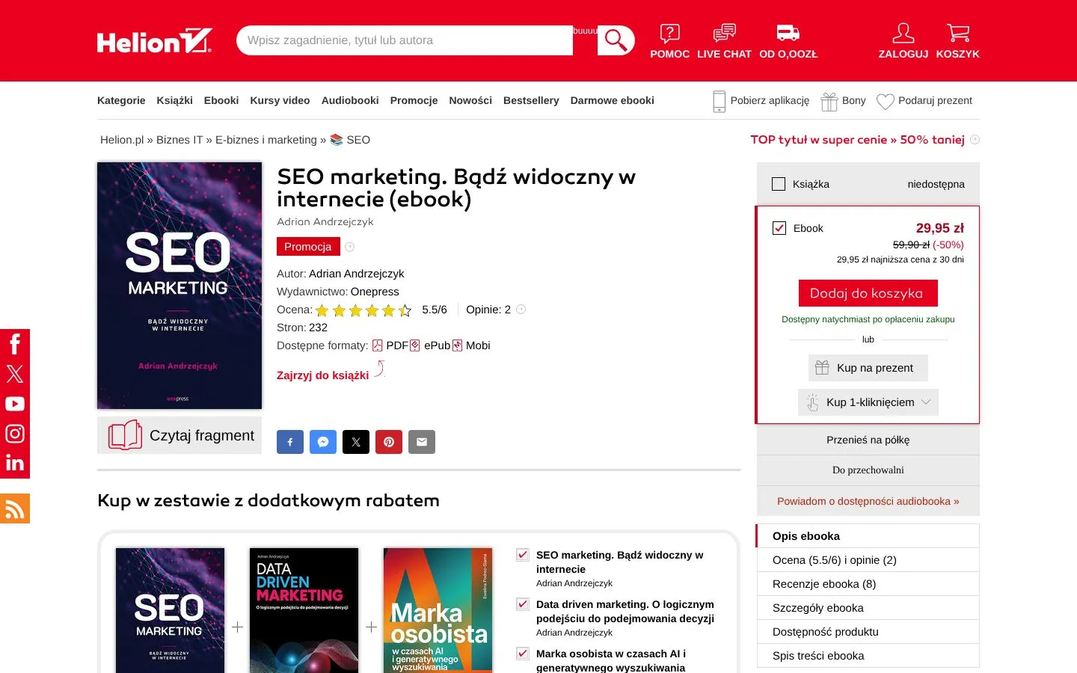Uncheck Data driven marketing in bundle

click(523, 604)
